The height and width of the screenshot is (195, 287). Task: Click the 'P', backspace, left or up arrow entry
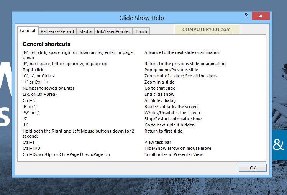tap(65, 64)
